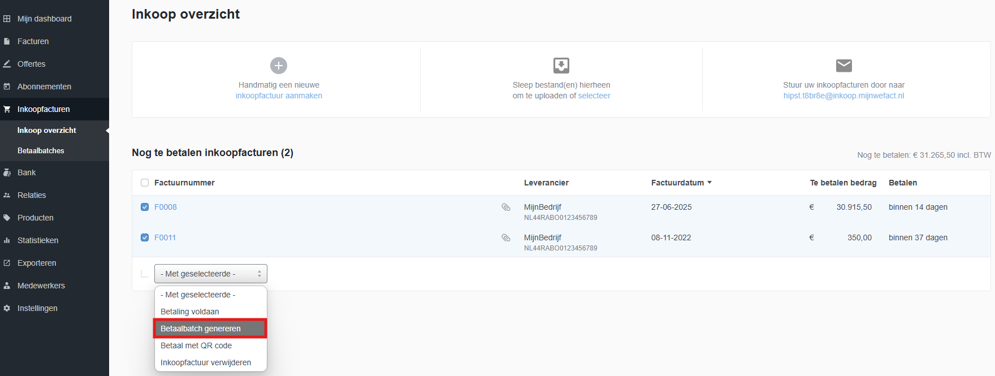Sort by the Factuurdatum column arrow
This screenshot has height=376, width=995.
click(x=710, y=183)
